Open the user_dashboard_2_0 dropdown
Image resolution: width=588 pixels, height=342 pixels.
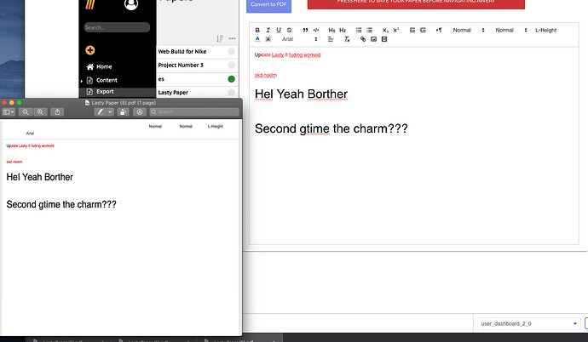(528, 323)
